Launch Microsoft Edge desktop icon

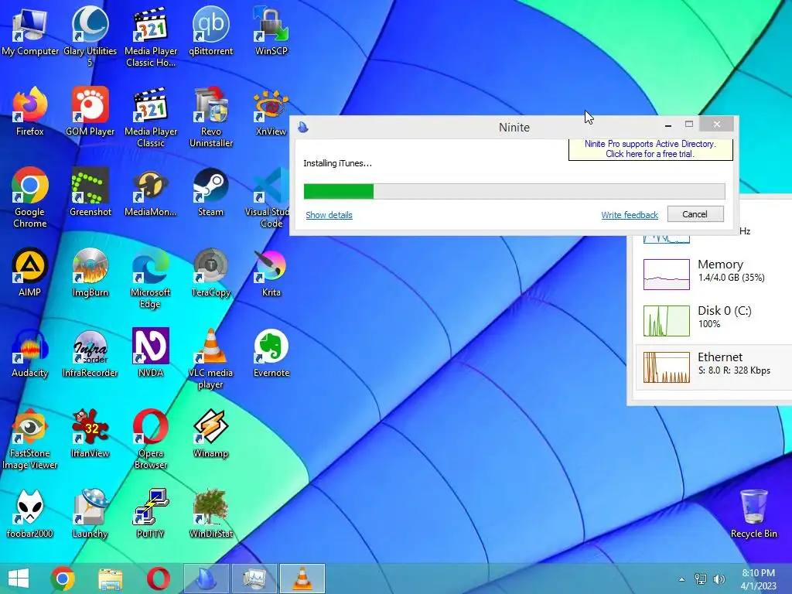point(151,277)
